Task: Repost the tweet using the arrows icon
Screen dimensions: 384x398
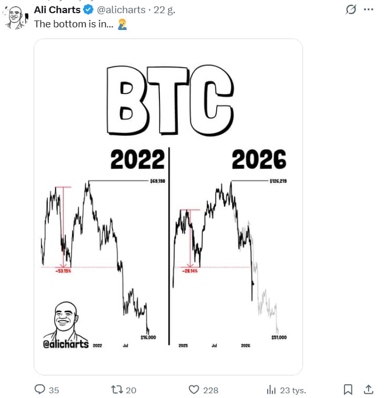Action: tap(117, 390)
